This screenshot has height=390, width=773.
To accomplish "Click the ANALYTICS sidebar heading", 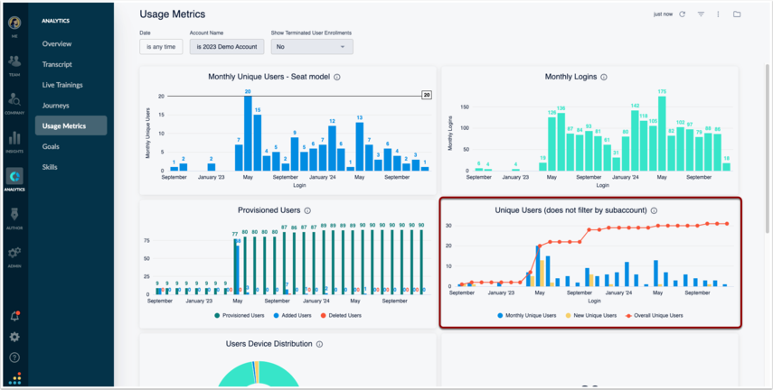I will (56, 21).
